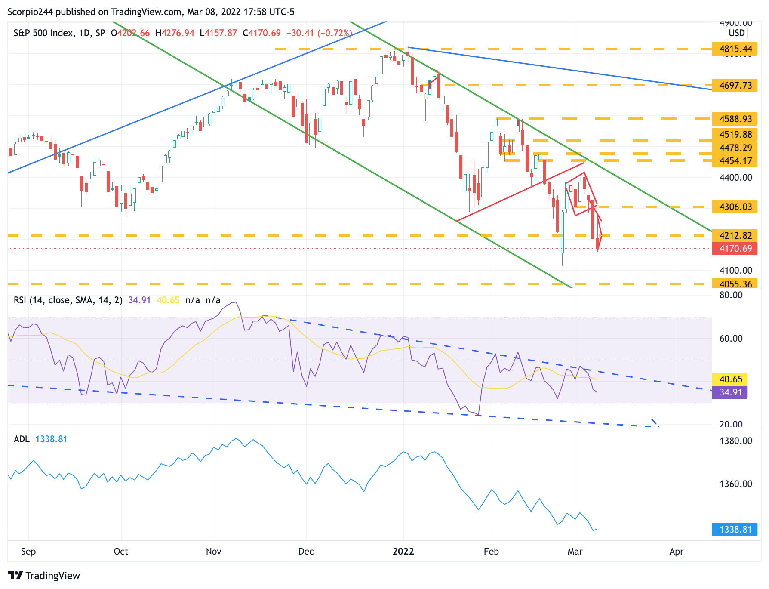The height and width of the screenshot is (589, 769).
Task: Select the 4588.93 price level label
Action: (x=735, y=119)
